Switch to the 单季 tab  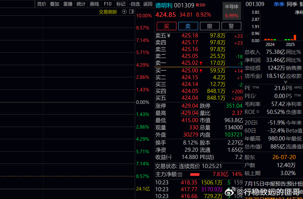279,4
